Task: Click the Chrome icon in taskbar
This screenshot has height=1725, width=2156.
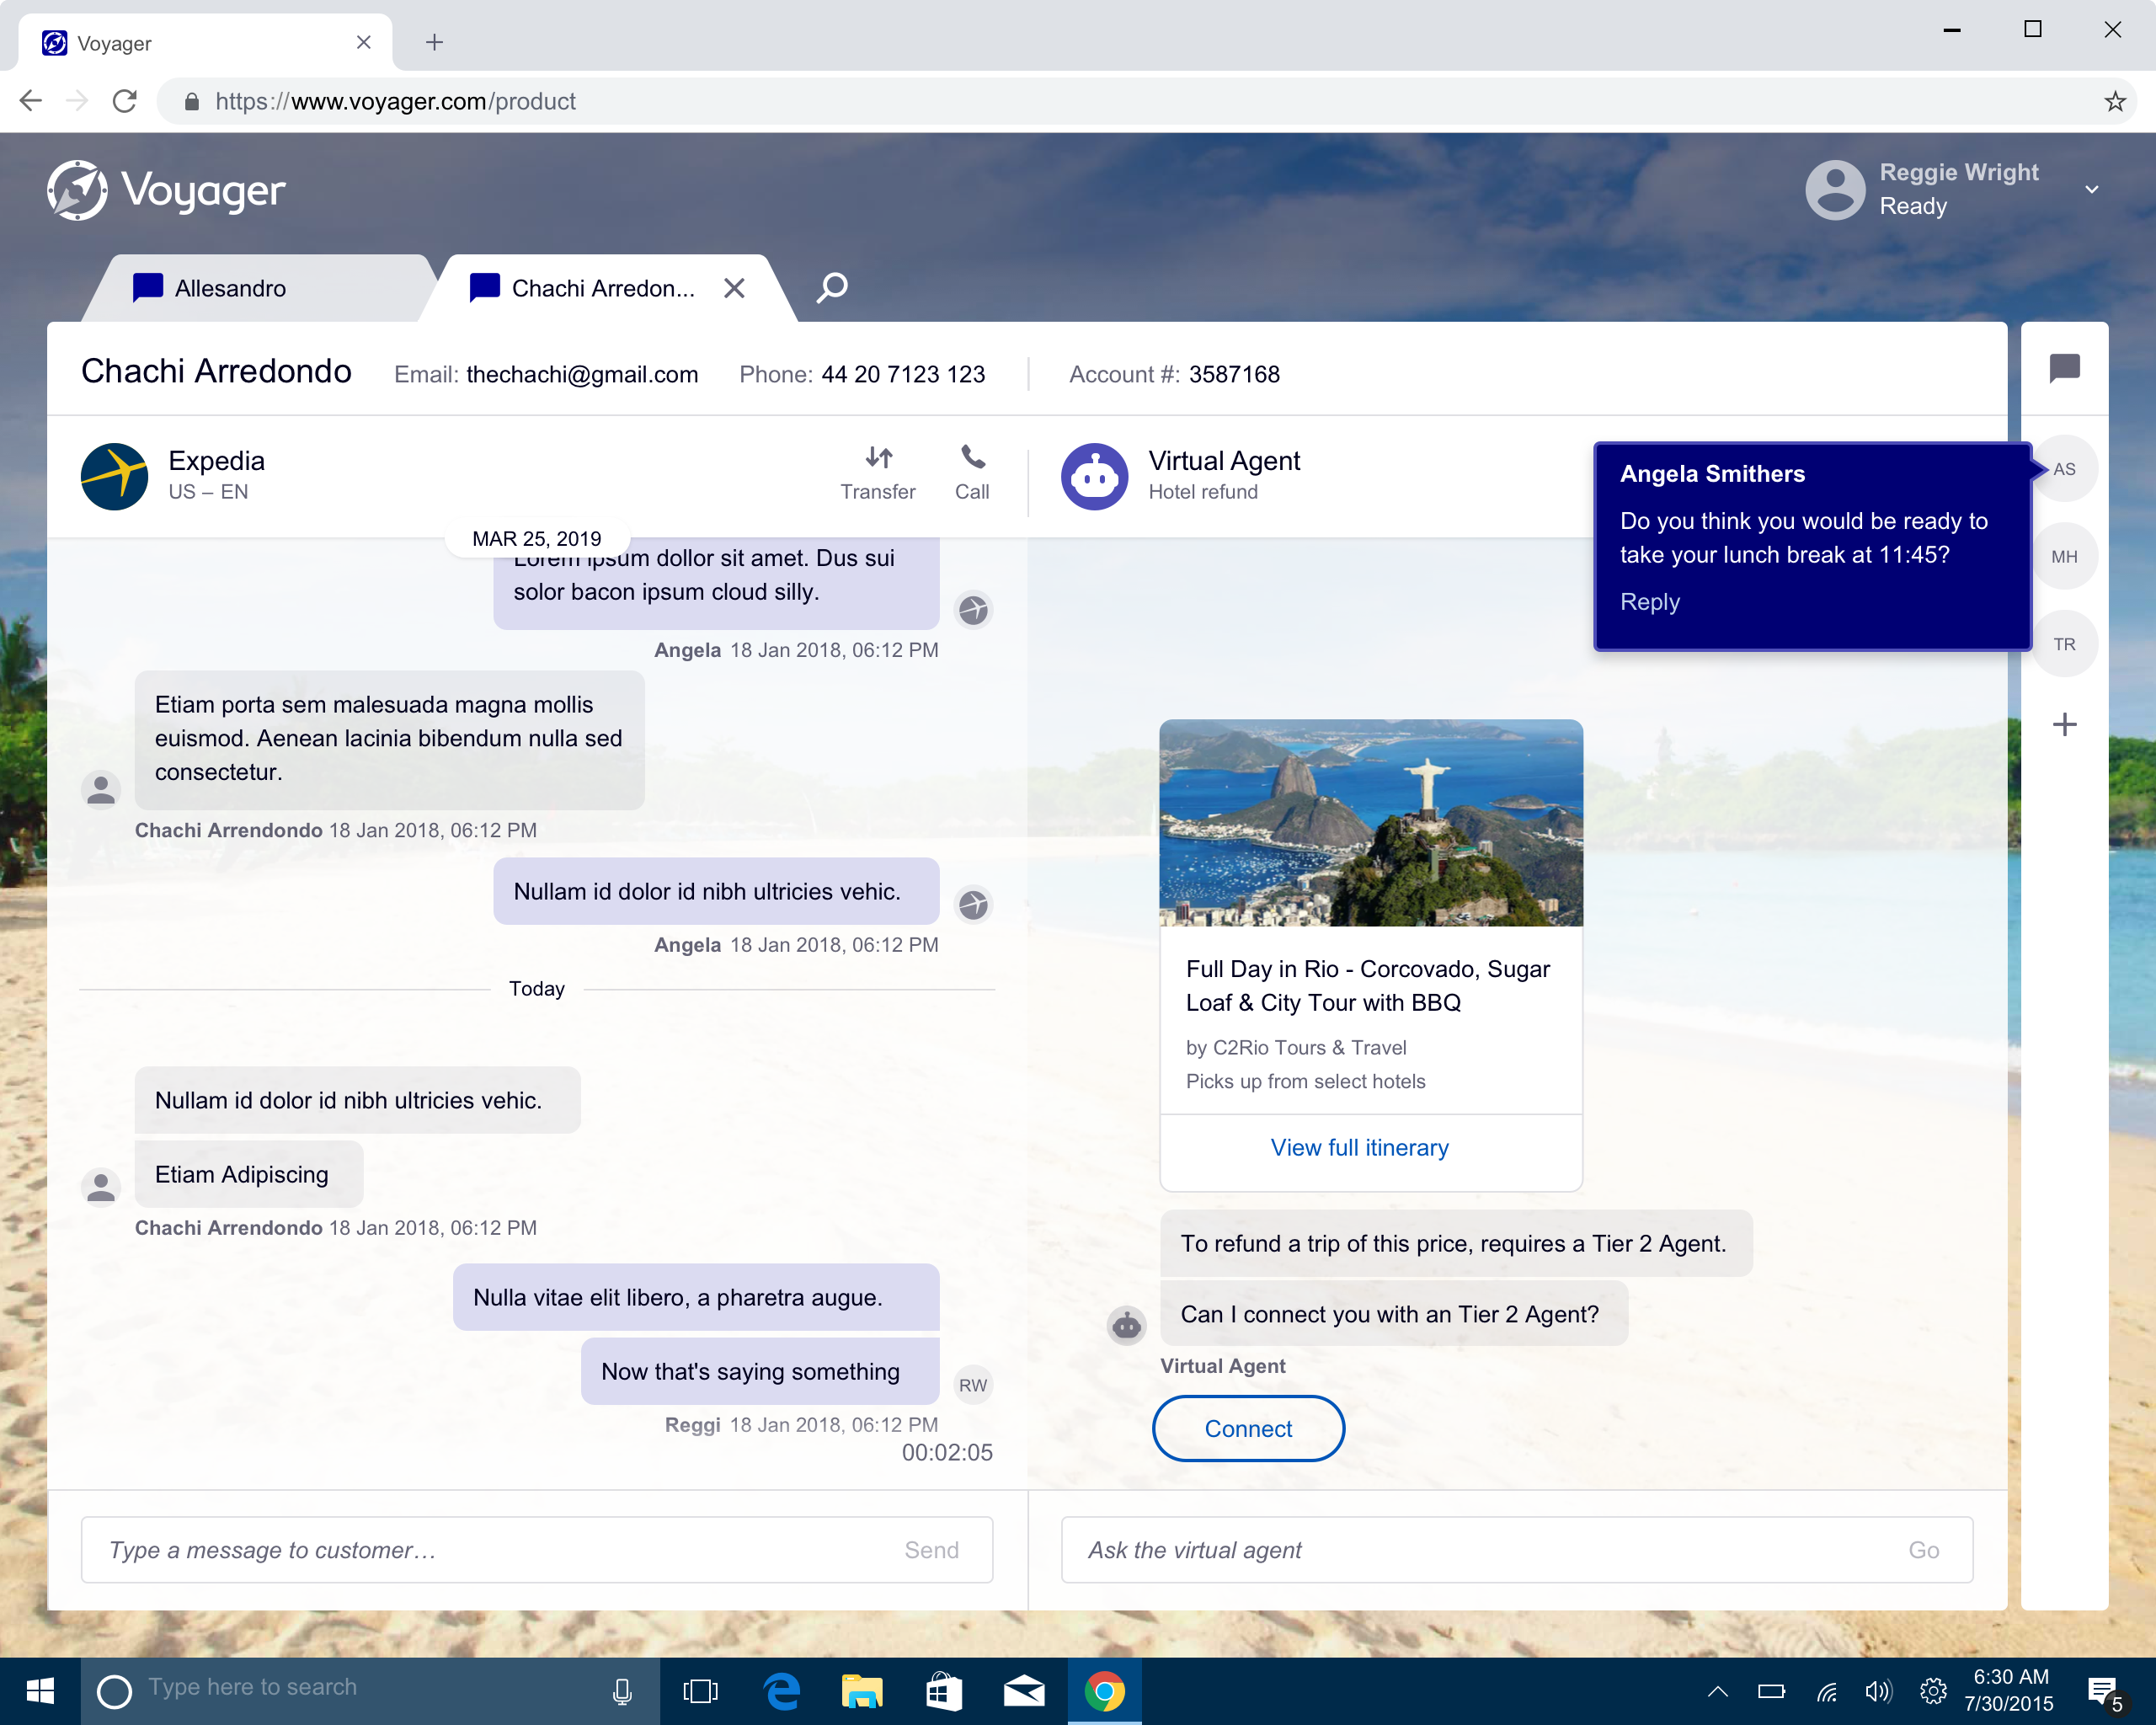Action: pyautogui.click(x=1104, y=1691)
